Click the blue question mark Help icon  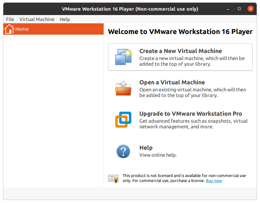coord(123,151)
